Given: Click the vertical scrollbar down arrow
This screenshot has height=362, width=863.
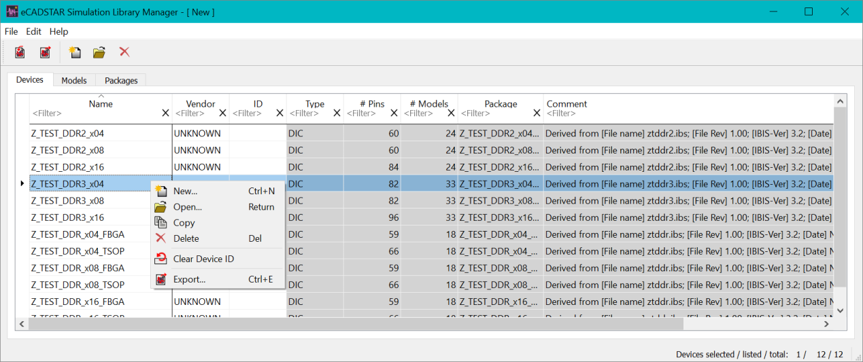Looking at the screenshot, I should [840, 310].
